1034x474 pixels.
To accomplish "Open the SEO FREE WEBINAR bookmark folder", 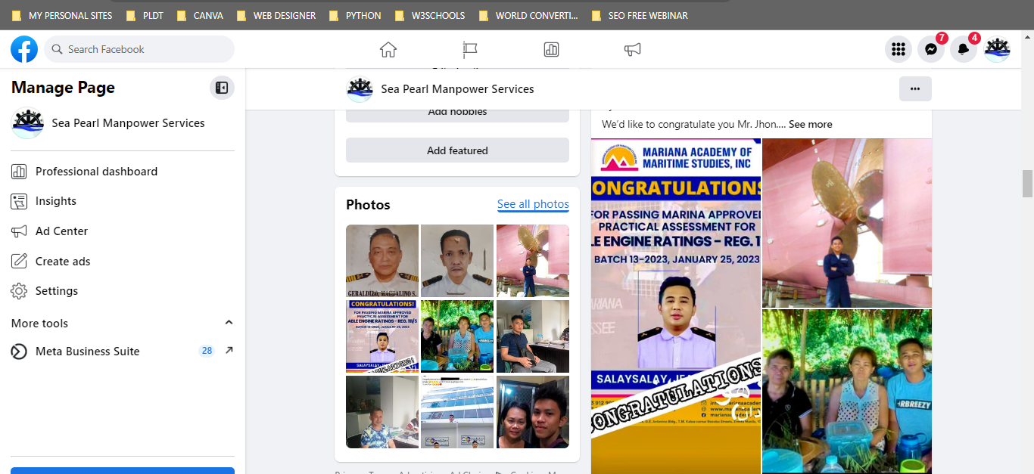I will (640, 15).
